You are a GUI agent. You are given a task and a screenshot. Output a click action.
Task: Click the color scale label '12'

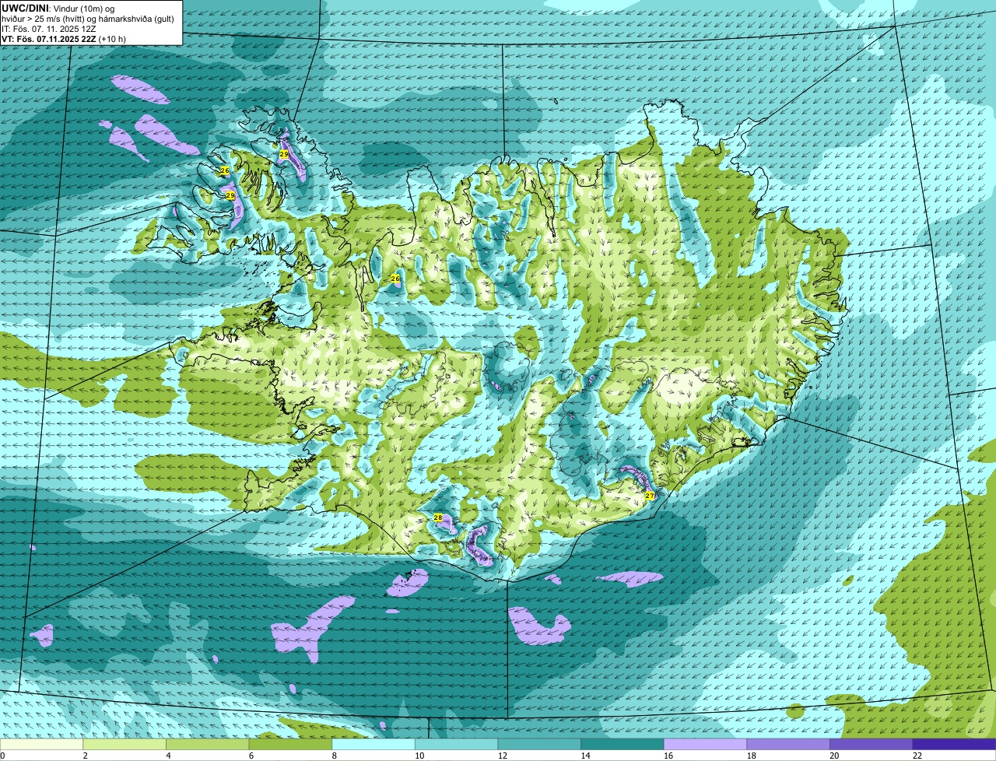pyautogui.click(x=503, y=756)
